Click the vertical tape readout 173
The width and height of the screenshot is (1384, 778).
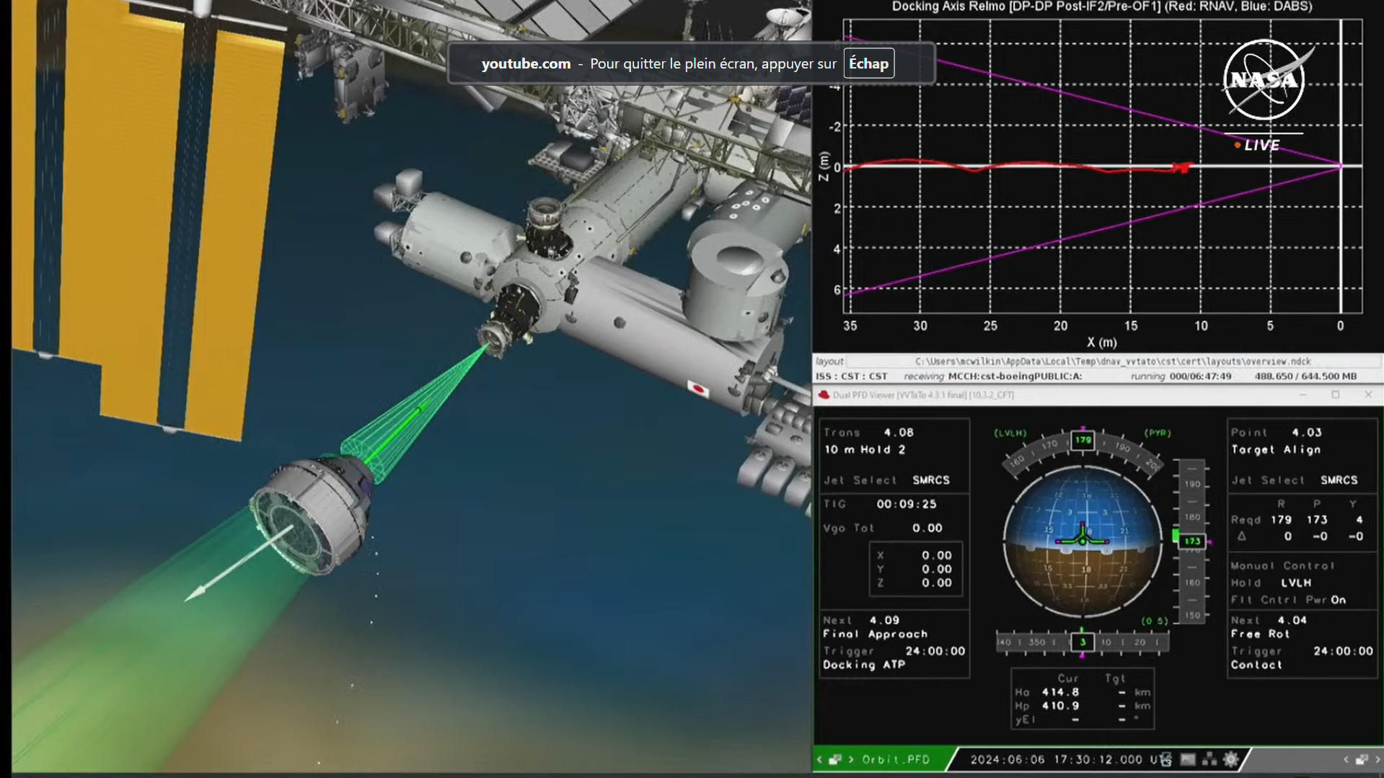click(1192, 541)
